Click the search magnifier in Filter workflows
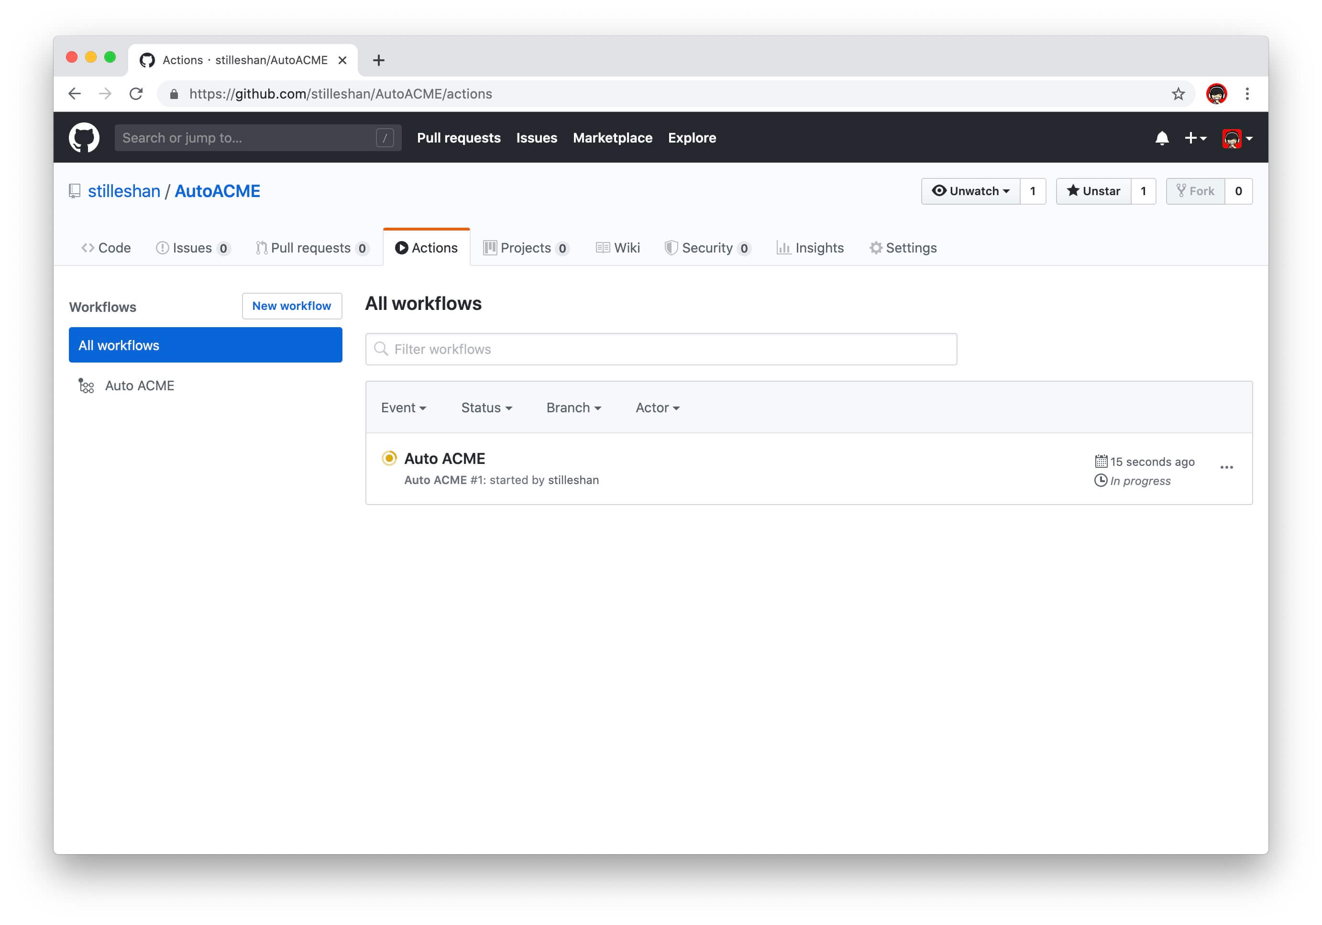Viewport: 1322px width, 925px height. tap(381, 349)
